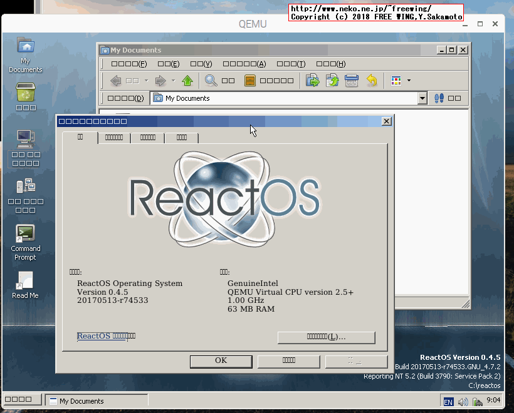Click the Go footprints button in address bar
The width and height of the screenshot is (514, 413).
point(447,98)
